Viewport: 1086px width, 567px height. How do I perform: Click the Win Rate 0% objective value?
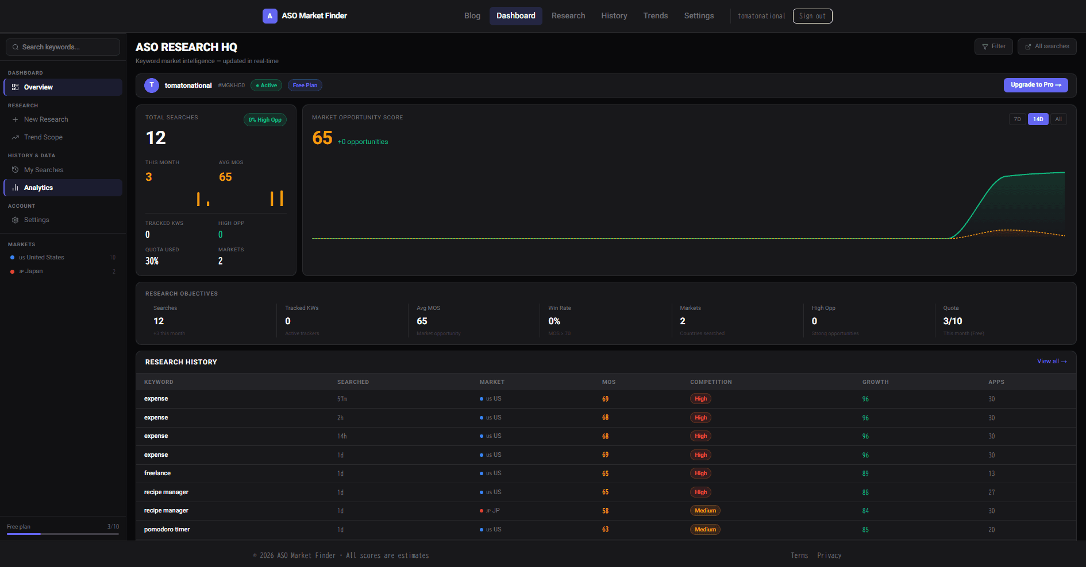click(x=554, y=321)
